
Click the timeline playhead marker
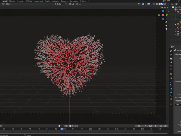pyautogui.click(x=62, y=129)
